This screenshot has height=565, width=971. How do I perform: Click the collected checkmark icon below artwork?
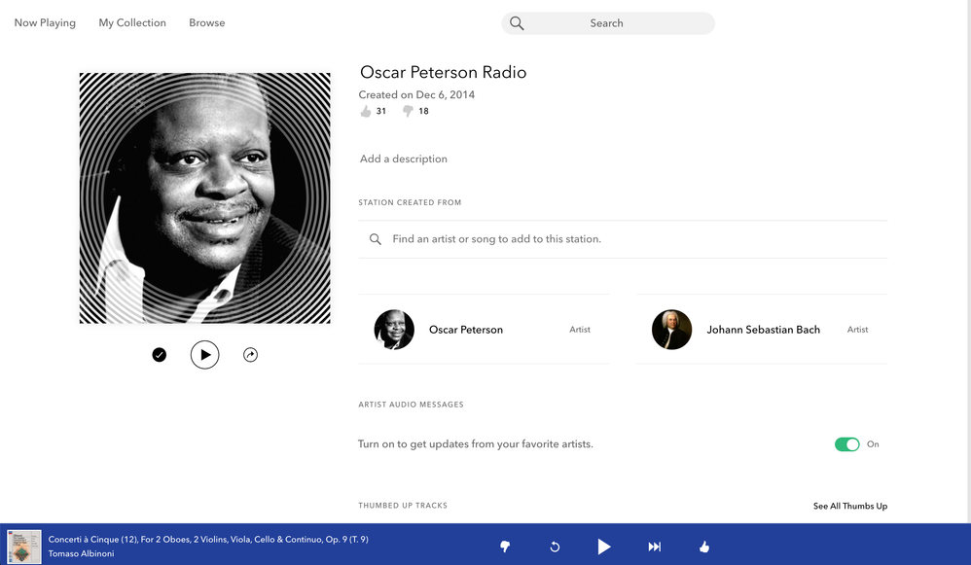pos(160,355)
